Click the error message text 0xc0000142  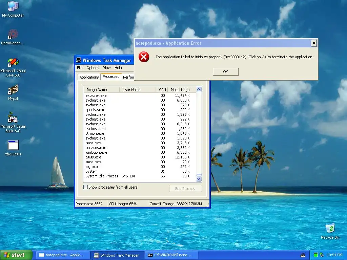235,57
